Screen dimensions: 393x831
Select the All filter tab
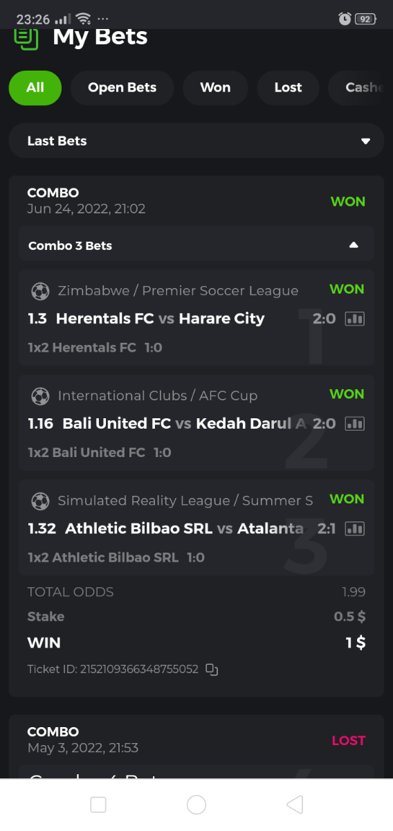(35, 87)
